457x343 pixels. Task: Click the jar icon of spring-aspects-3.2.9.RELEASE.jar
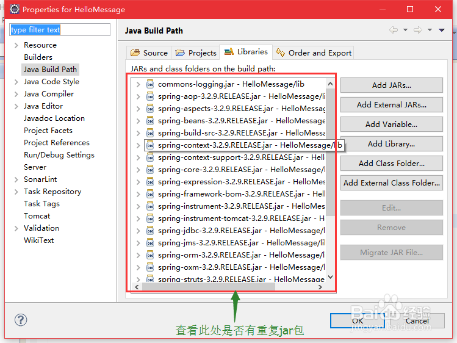click(x=150, y=109)
